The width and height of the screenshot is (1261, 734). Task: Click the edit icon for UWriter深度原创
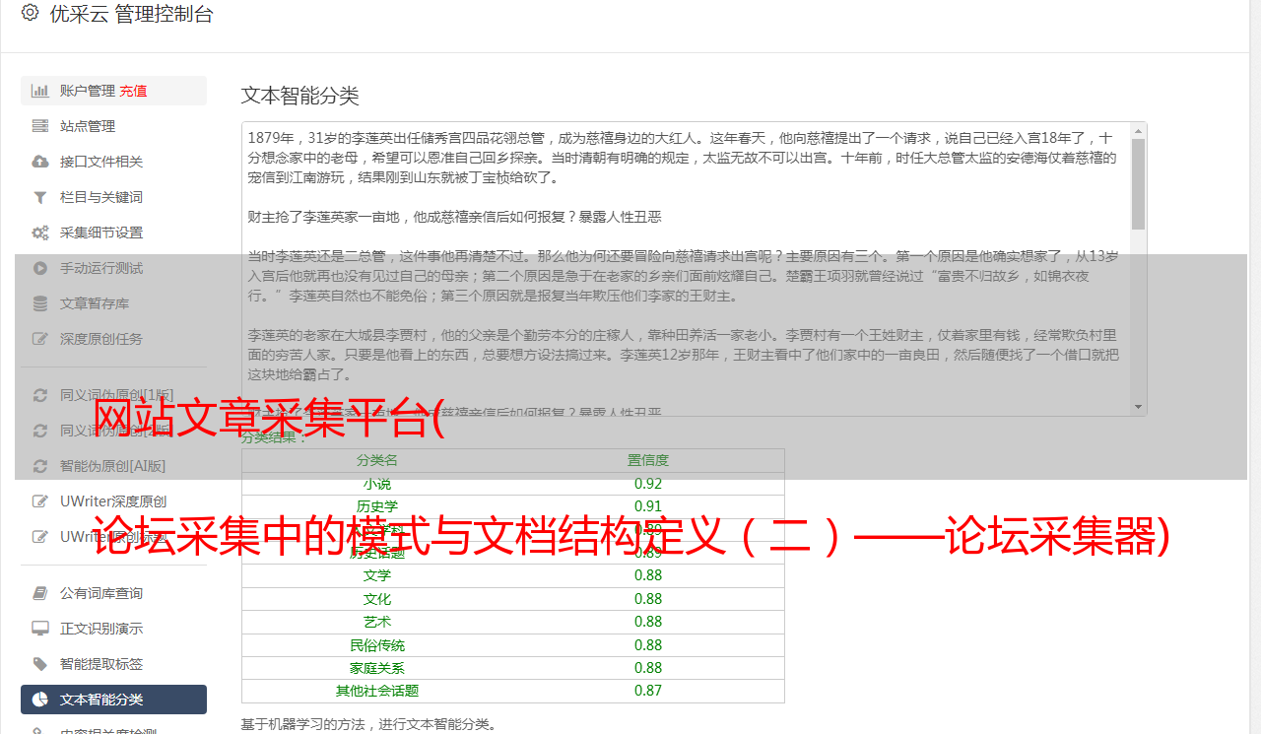coord(40,501)
